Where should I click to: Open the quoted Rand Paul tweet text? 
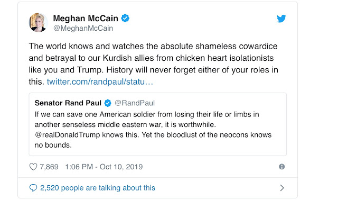point(153,130)
